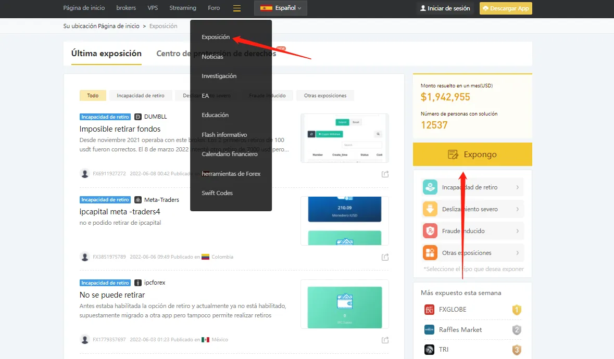Image resolution: width=614 pixels, height=359 pixels.
Task: Click the Spanish flag icon
Action: (x=266, y=8)
